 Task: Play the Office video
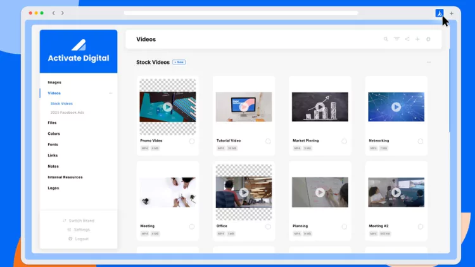point(244,192)
